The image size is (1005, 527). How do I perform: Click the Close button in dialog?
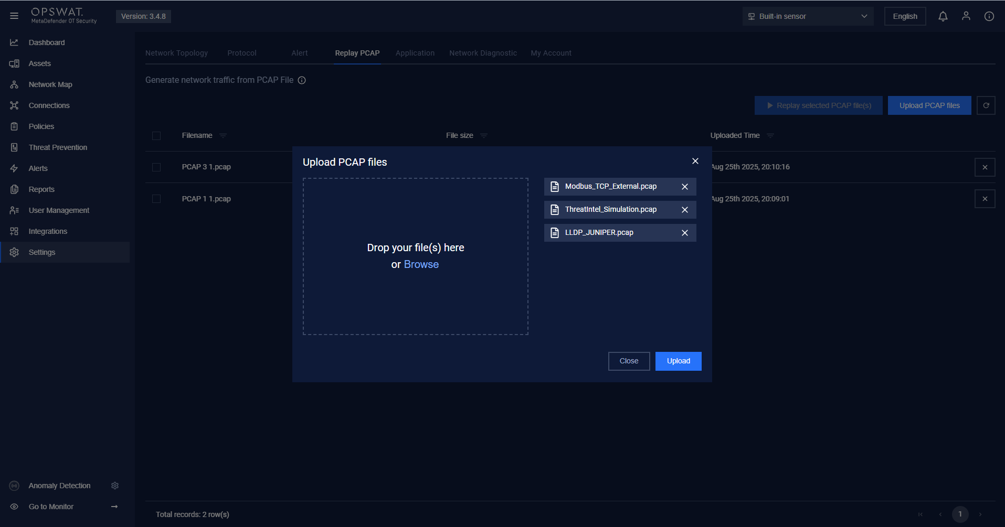click(x=629, y=361)
